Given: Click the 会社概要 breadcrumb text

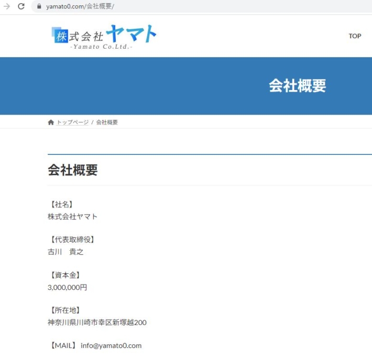Looking at the screenshot, I should pos(107,122).
